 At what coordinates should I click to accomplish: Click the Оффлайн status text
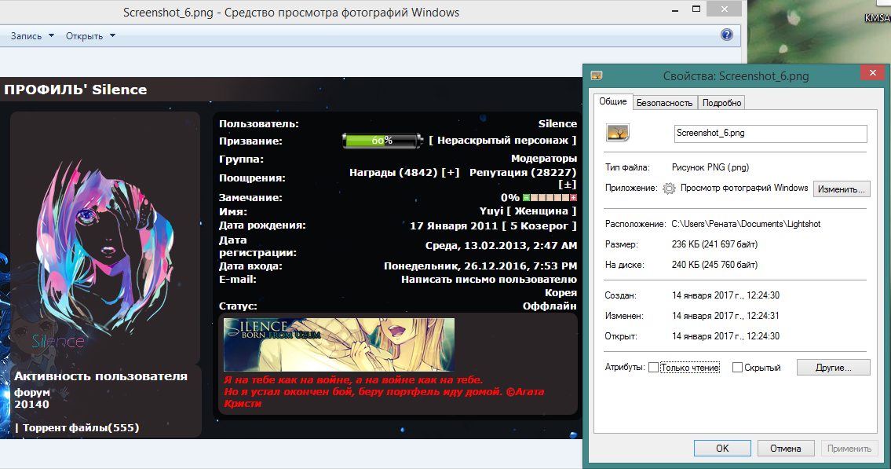pyautogui.click(x=550, y=306)
